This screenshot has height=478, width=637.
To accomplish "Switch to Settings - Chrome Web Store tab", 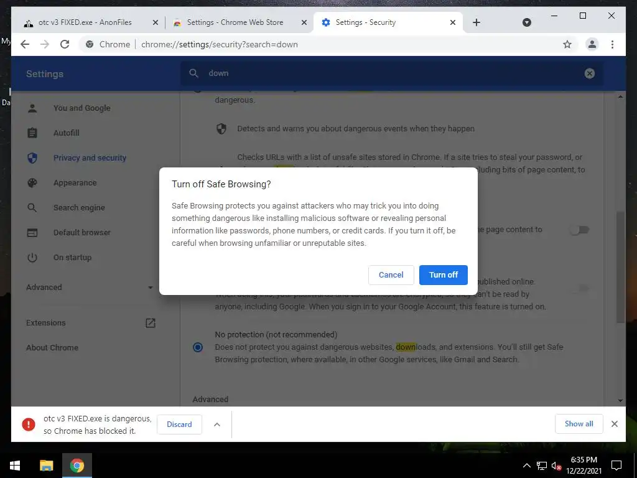I will pyautogui.click(x=235, y=22).
